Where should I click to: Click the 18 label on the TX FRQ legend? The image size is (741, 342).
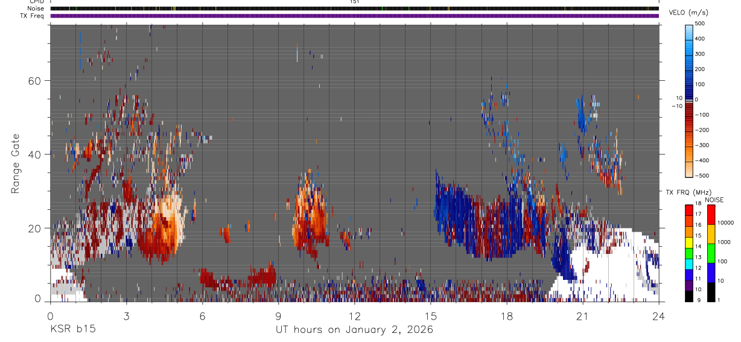(698, 203)
